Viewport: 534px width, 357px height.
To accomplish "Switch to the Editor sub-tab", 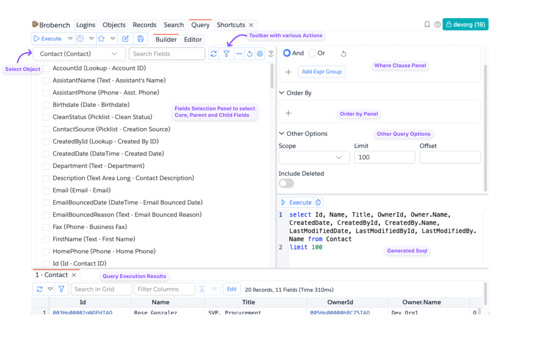I will click(193, 39).
